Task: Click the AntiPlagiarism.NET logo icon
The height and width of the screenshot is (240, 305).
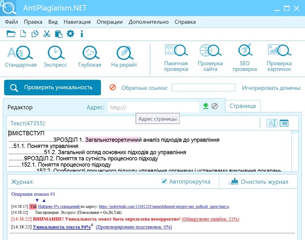Action: click(x=8, y=8)
